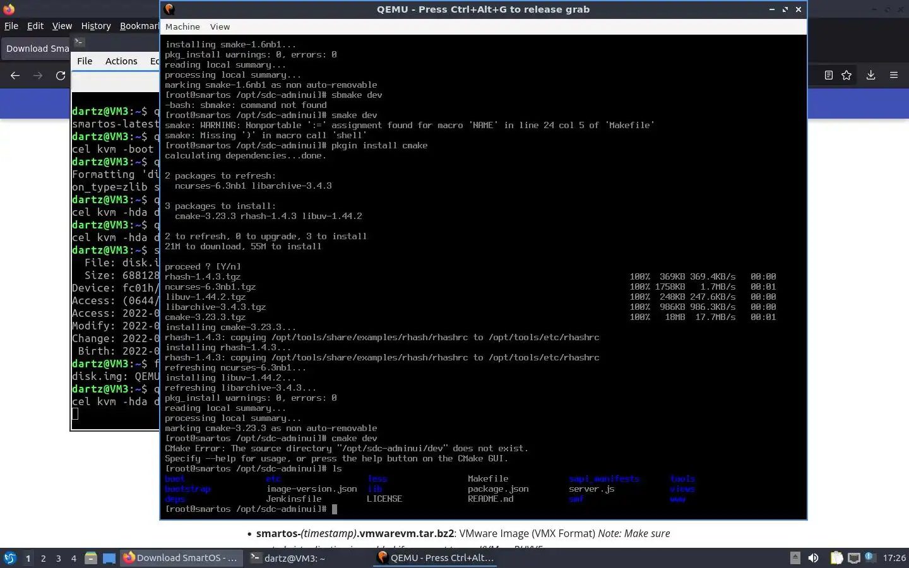909x568 pixels.
Task: Switch to Download SmartOS taskbar entry
Action: point(181,558)
